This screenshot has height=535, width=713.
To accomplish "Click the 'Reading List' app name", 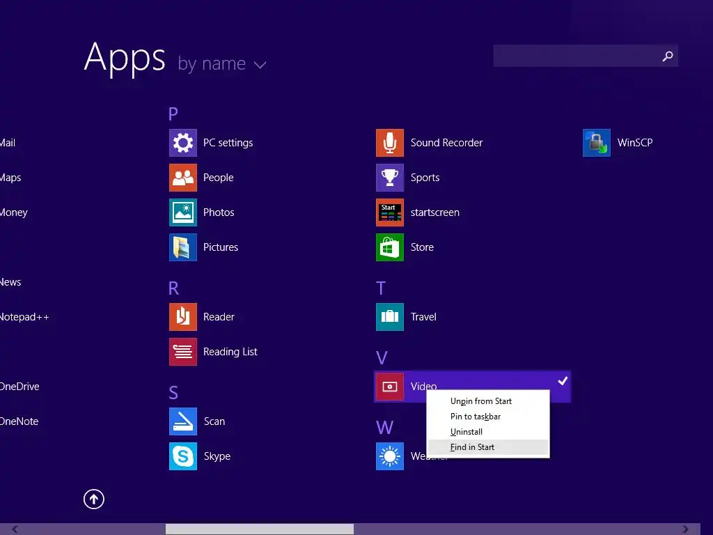I will coord(230,352).
